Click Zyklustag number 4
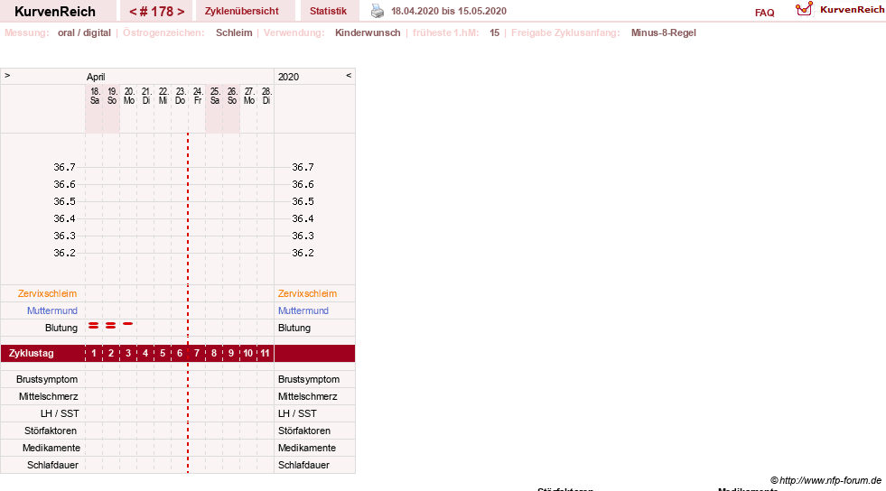Viewport: 886px width, 491px height. coord(145,353)
